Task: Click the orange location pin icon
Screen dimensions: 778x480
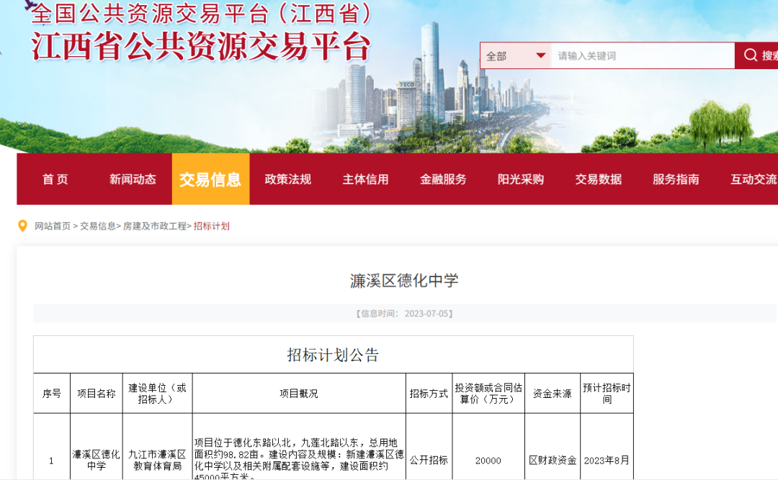Action: point(22,226)
